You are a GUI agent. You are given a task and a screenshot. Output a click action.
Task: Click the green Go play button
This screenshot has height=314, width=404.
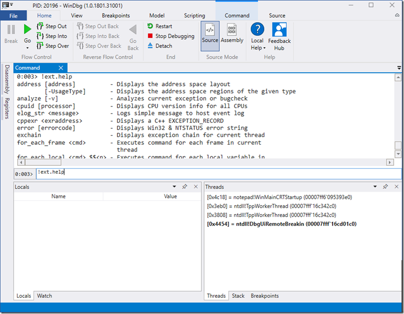[27, 29]
